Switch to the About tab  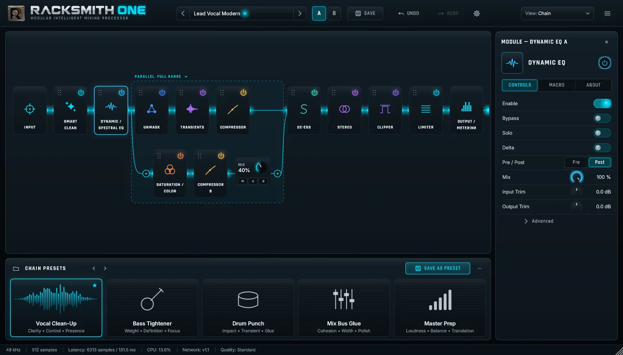[593, 85]
